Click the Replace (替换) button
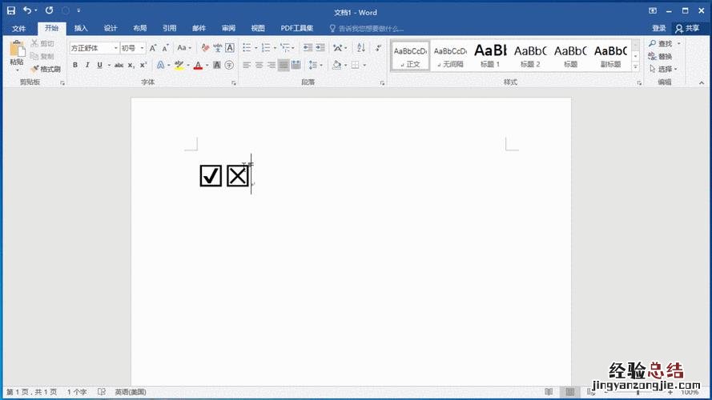This screenshot has width=712, height=400. click(x=663, y=56)
